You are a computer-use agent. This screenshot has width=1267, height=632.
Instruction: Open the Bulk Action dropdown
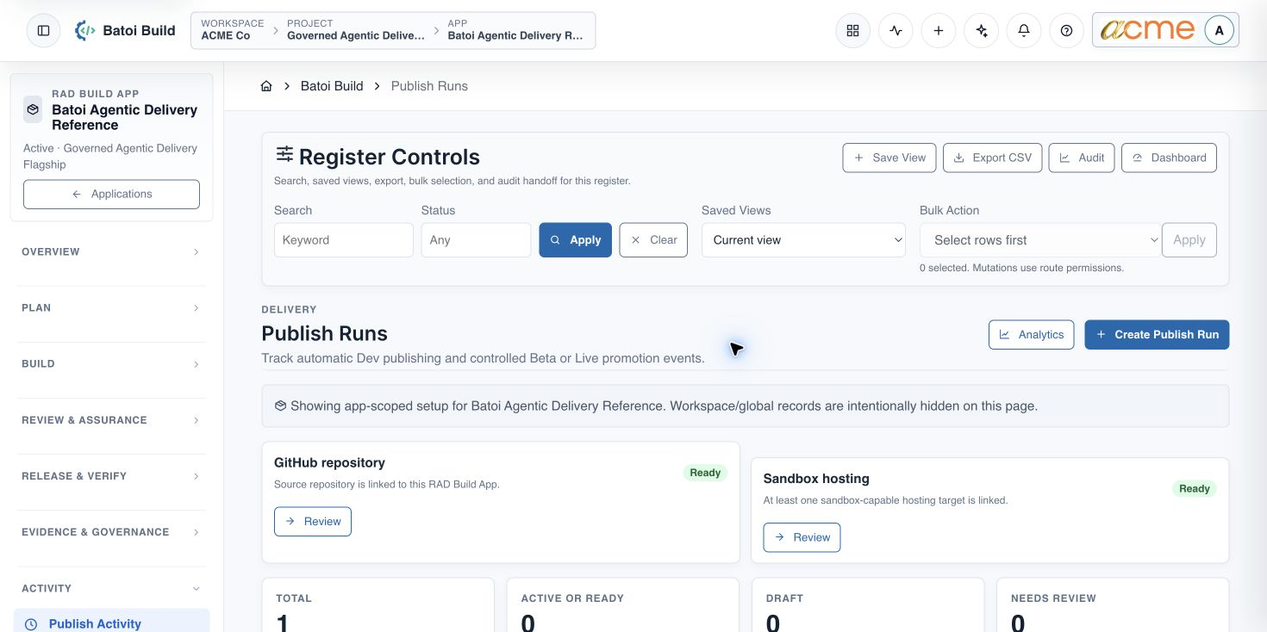pos(1040,240)
